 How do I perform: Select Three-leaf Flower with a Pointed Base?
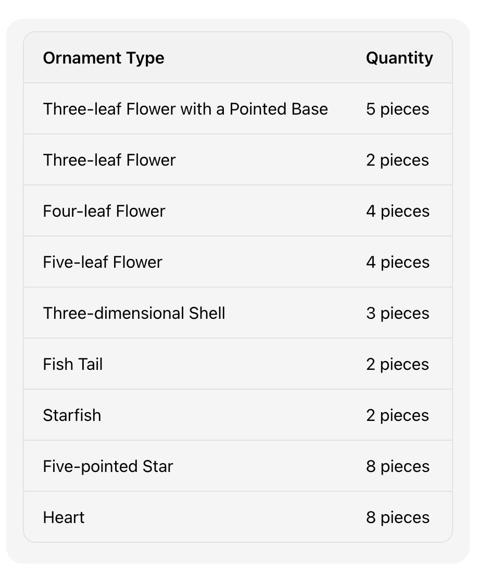(185, 109)
